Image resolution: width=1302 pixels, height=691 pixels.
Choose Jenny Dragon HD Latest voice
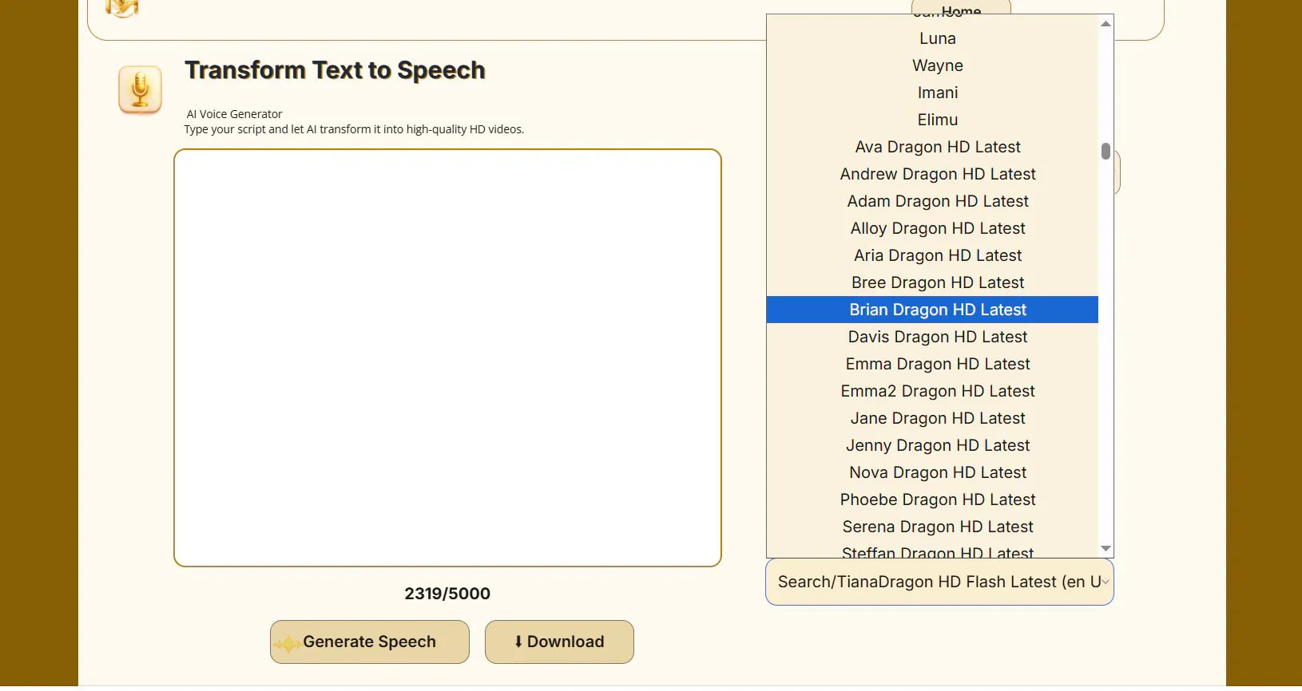(x=932, y=445)
